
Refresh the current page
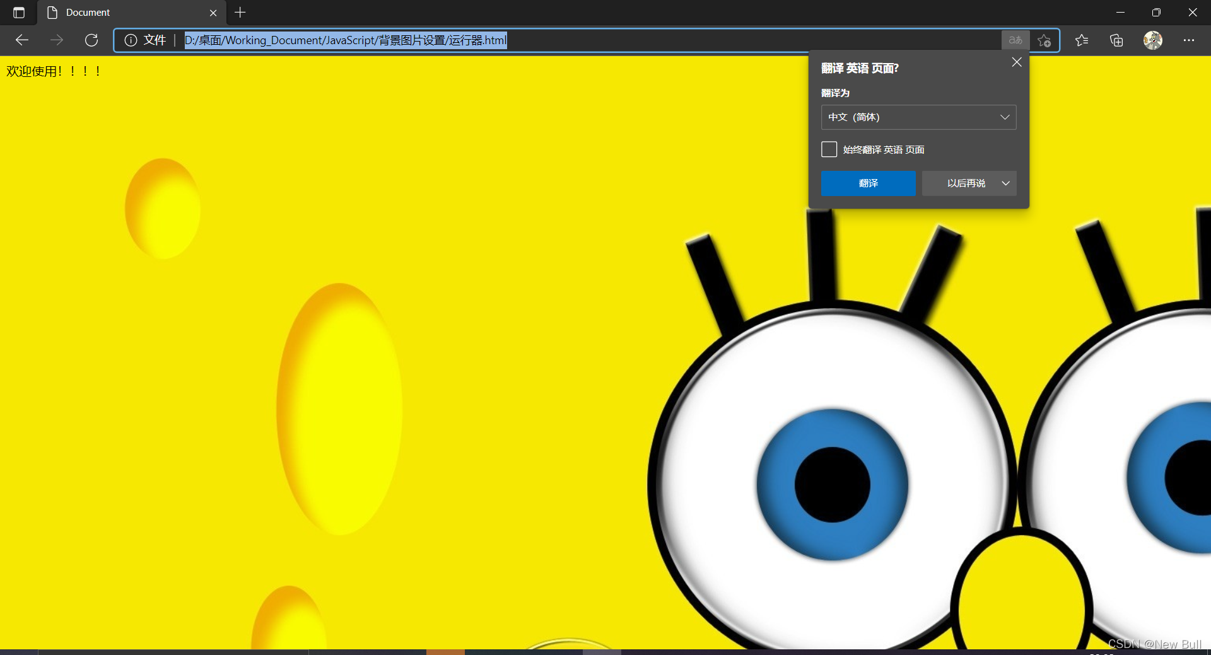(91, 40)
